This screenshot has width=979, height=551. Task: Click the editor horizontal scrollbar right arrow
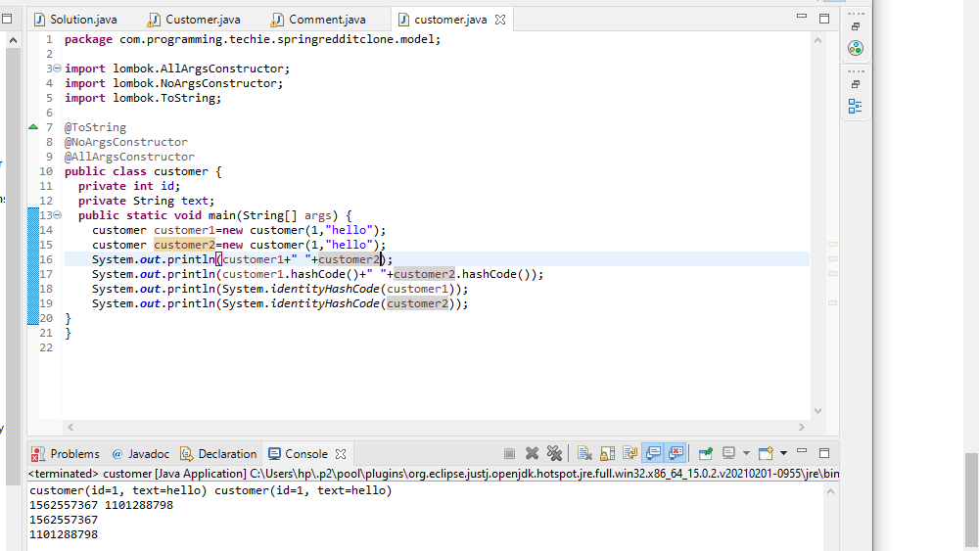pyautogui.click(x=802, y=427)
